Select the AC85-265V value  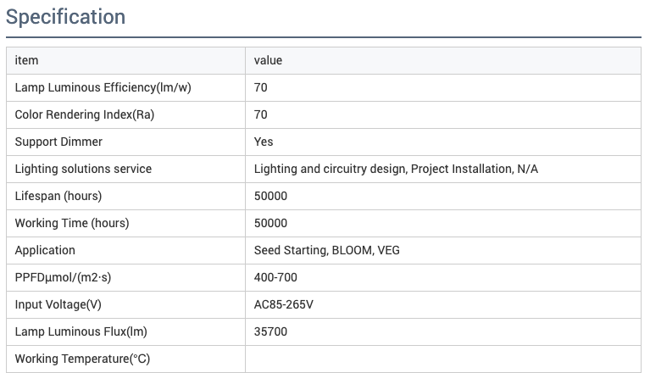click(x=284, y=304)
